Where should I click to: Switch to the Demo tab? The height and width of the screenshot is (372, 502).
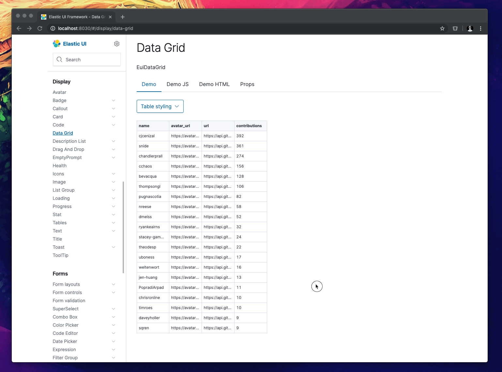tap(149, 84)
